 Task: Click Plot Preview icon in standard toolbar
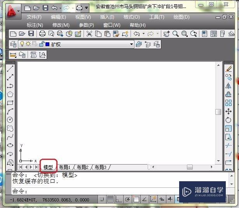[x=51, y=34]
